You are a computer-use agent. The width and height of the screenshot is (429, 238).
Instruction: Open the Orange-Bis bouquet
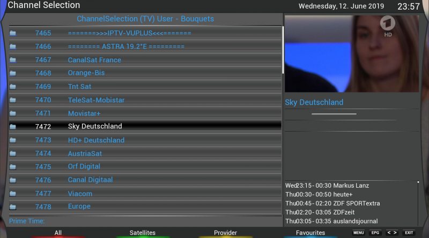(145, 73)
